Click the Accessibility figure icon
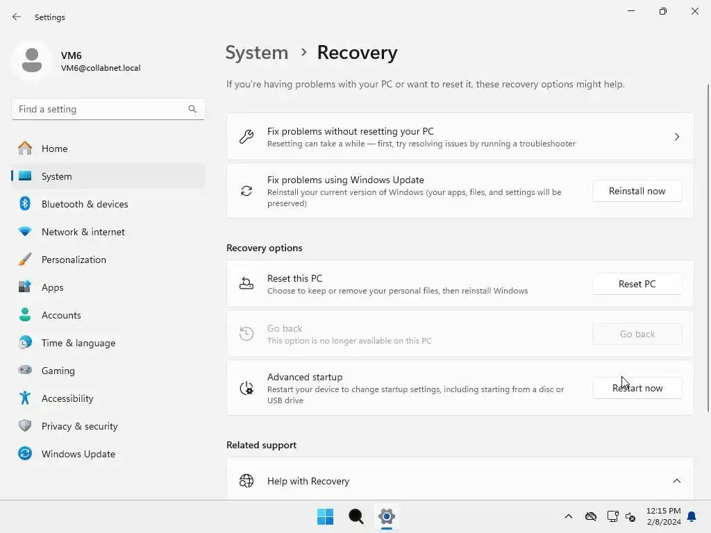 tap(25, 398)
